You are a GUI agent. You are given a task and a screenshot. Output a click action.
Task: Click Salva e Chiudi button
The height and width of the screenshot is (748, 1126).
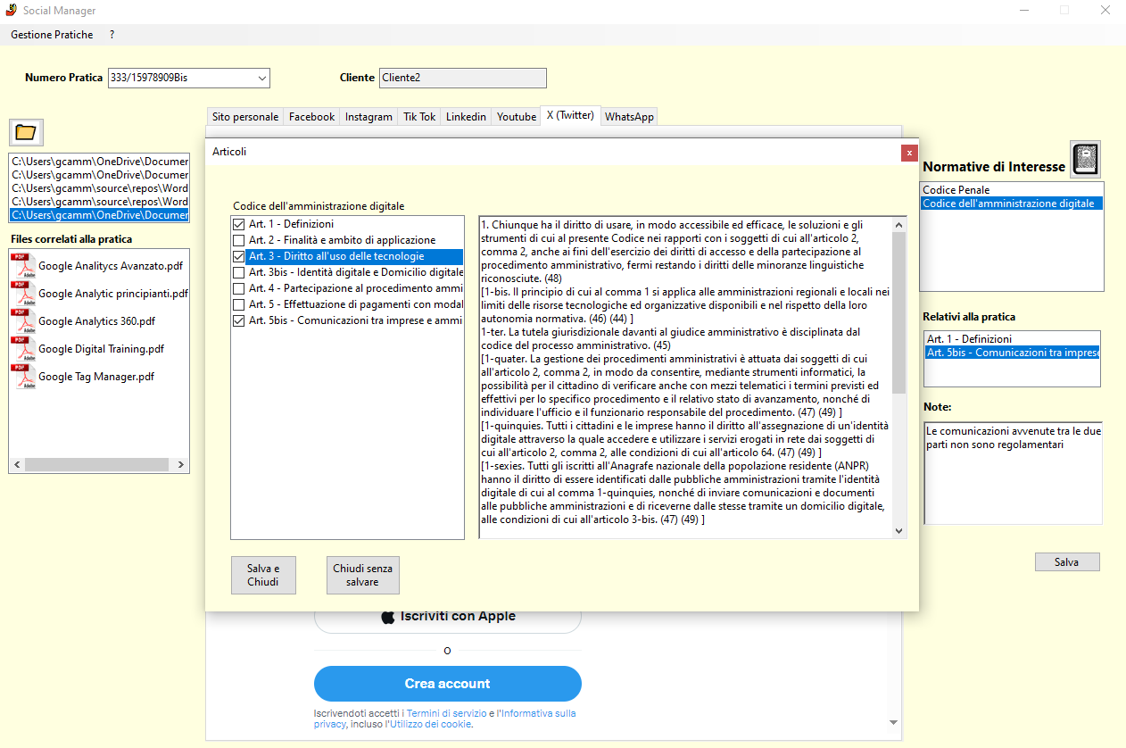[263, 575]
